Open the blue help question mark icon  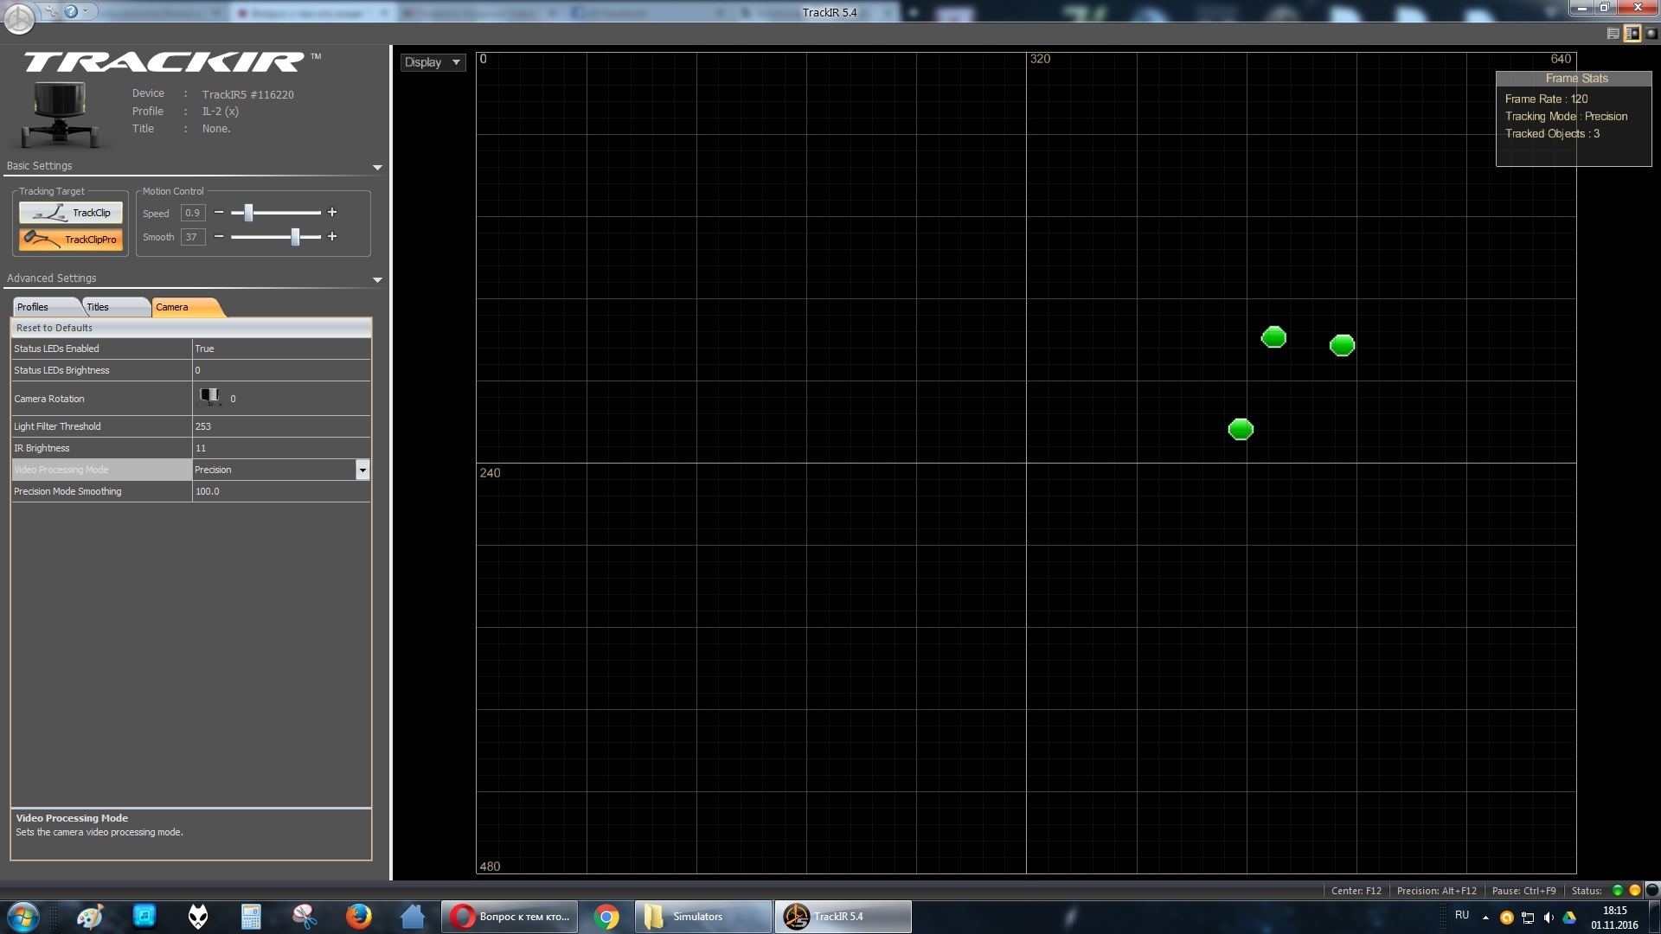71,11
